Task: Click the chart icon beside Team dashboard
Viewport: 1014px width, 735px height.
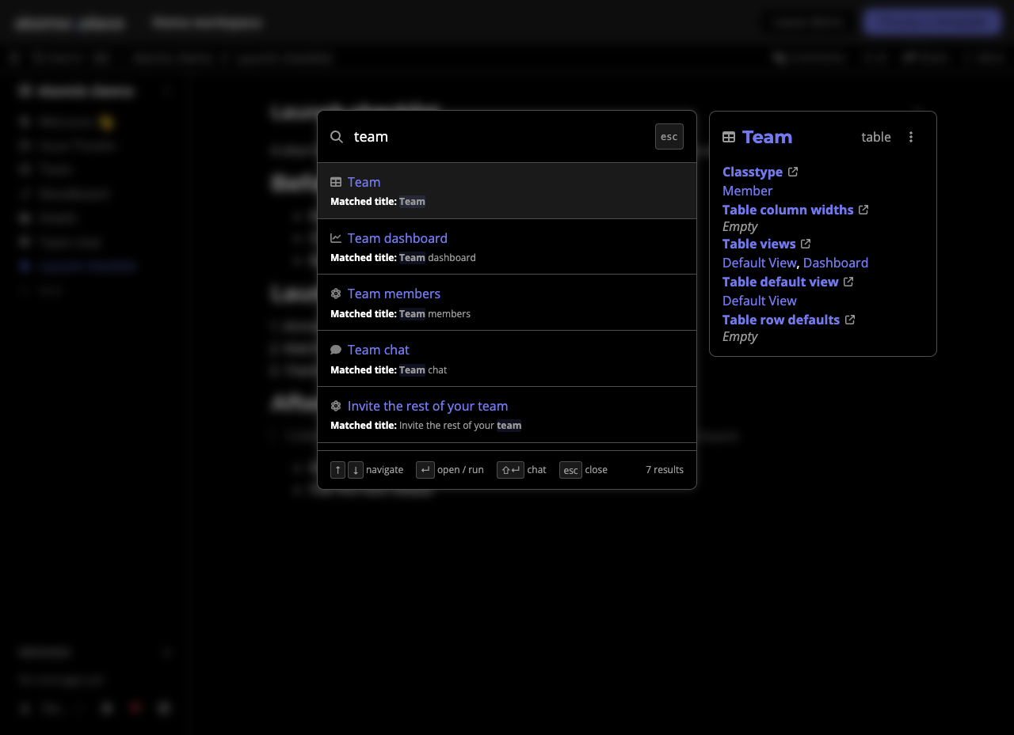Action: click(336, 238)
